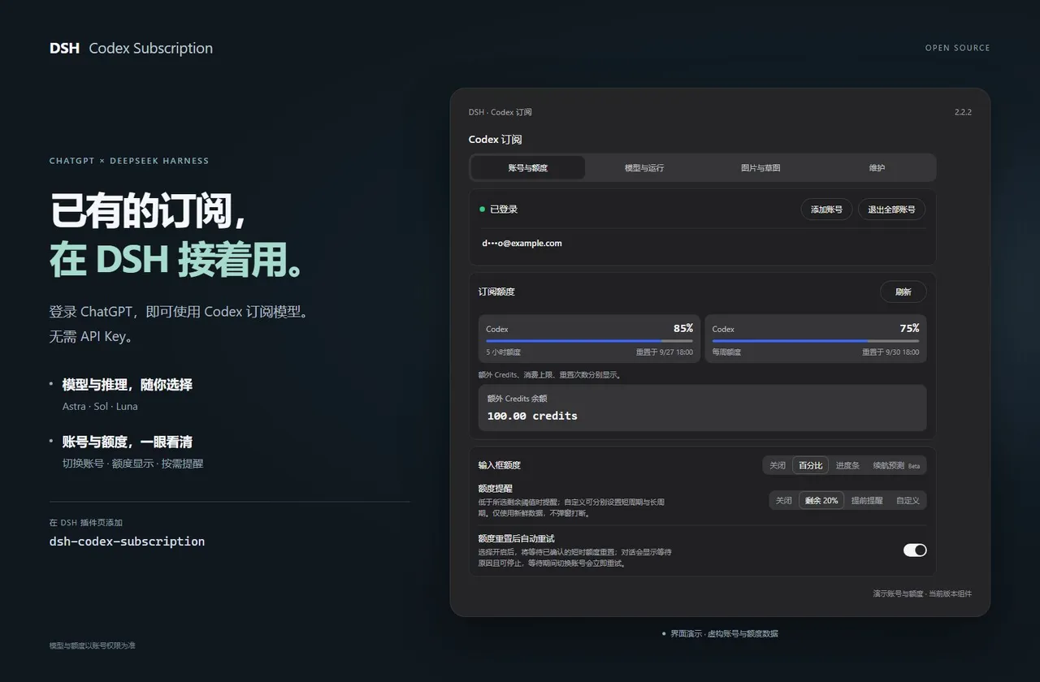Click the 5 小时额度 progress bar
The image size is (1040, 682).
click(x=589, y=341)
